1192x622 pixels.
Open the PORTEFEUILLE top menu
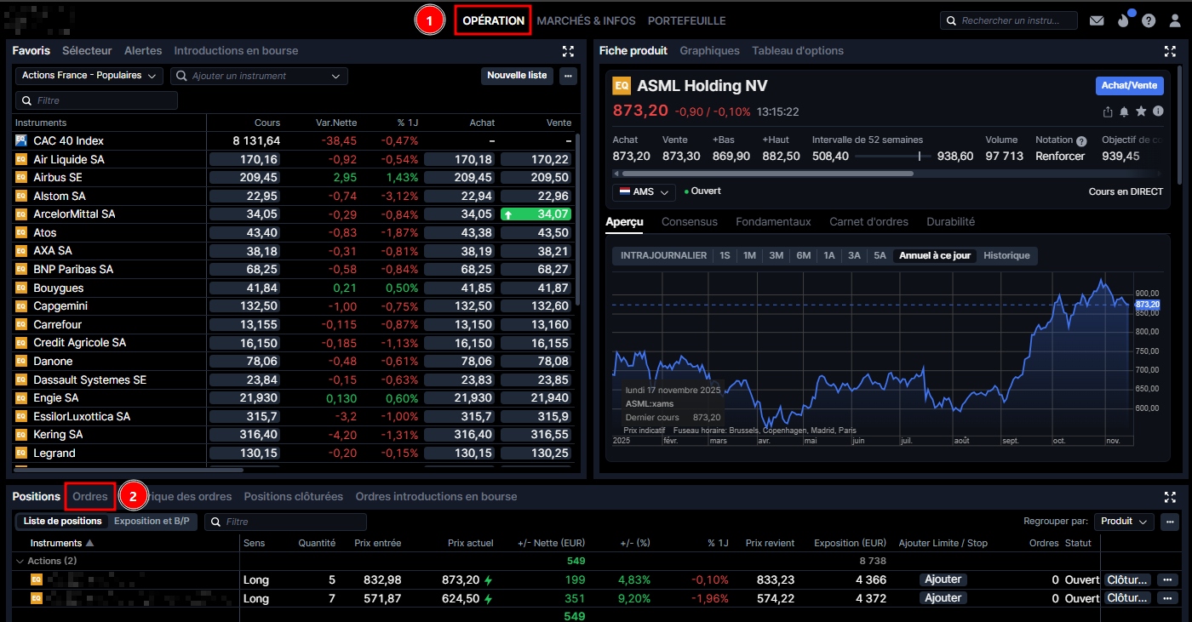click(686, 20)
